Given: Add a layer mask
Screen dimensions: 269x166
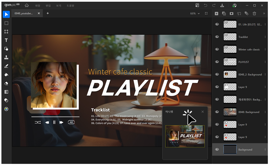Looking at the screenshot, I should 232,14.
